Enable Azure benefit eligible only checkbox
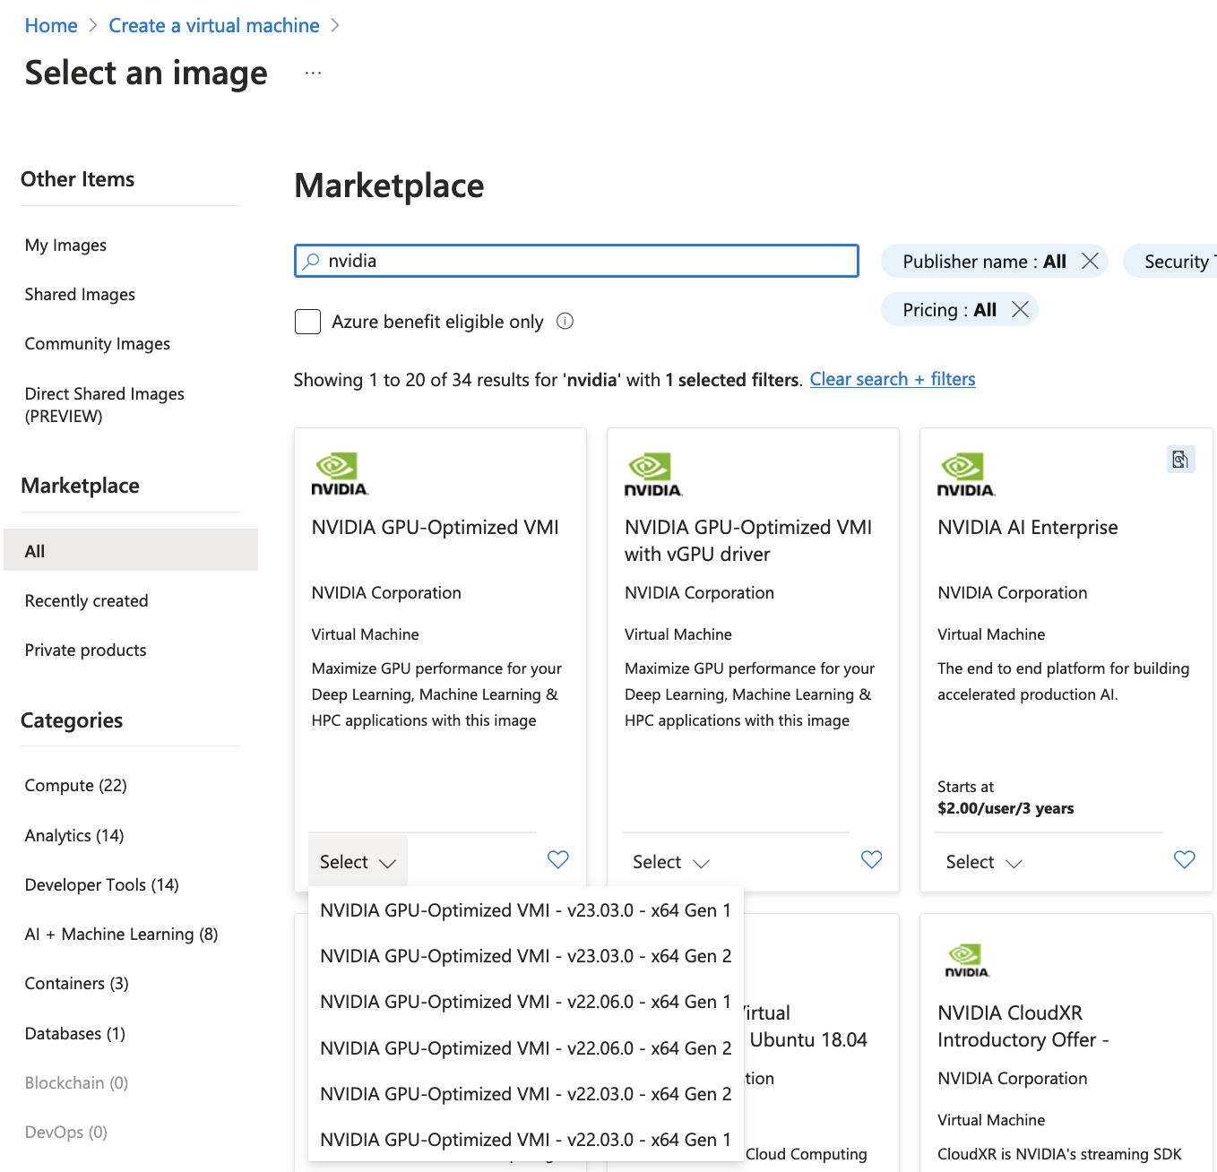 pos(308,322)
